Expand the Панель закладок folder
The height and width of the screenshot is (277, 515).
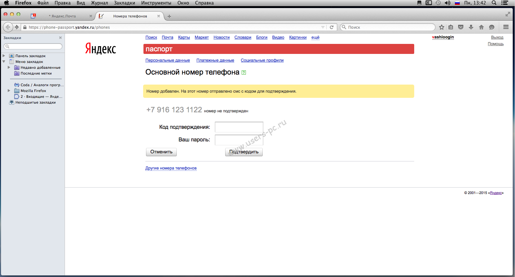pos(4,56)
